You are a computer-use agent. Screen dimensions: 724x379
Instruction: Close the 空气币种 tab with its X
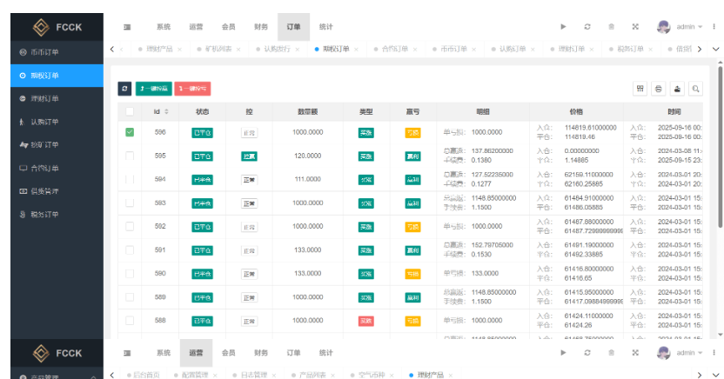[x=392, y=376]
